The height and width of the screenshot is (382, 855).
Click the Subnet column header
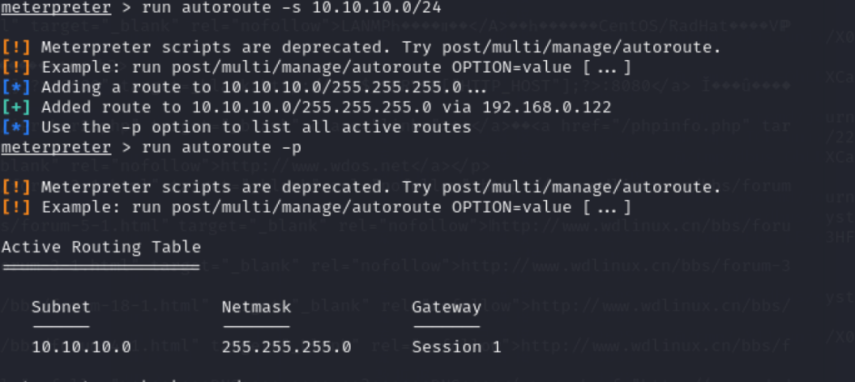tap(61, 308)
